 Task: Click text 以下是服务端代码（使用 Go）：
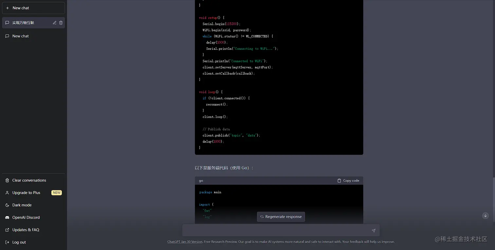[x=224, y=168]
